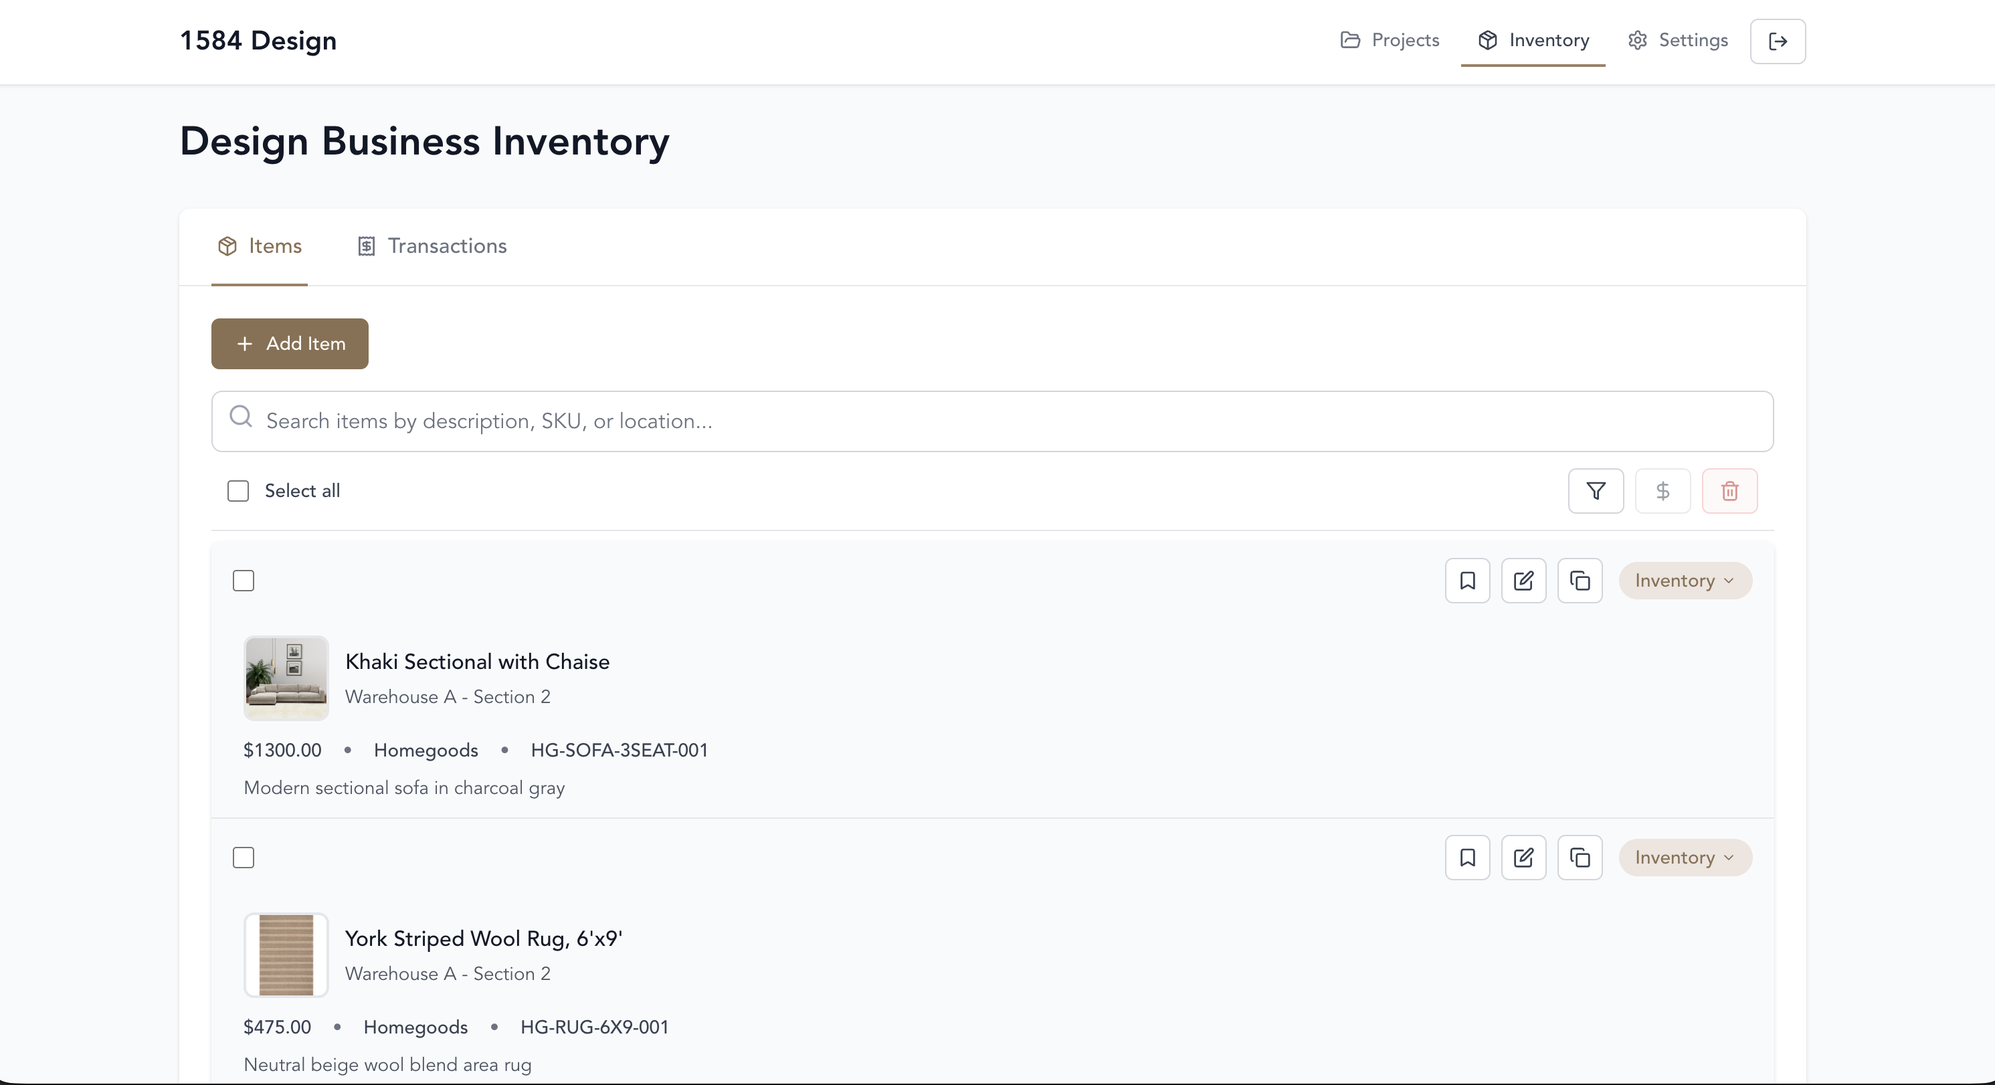
Task: Click the log out icon in the header
Action: click(1778, 41)
